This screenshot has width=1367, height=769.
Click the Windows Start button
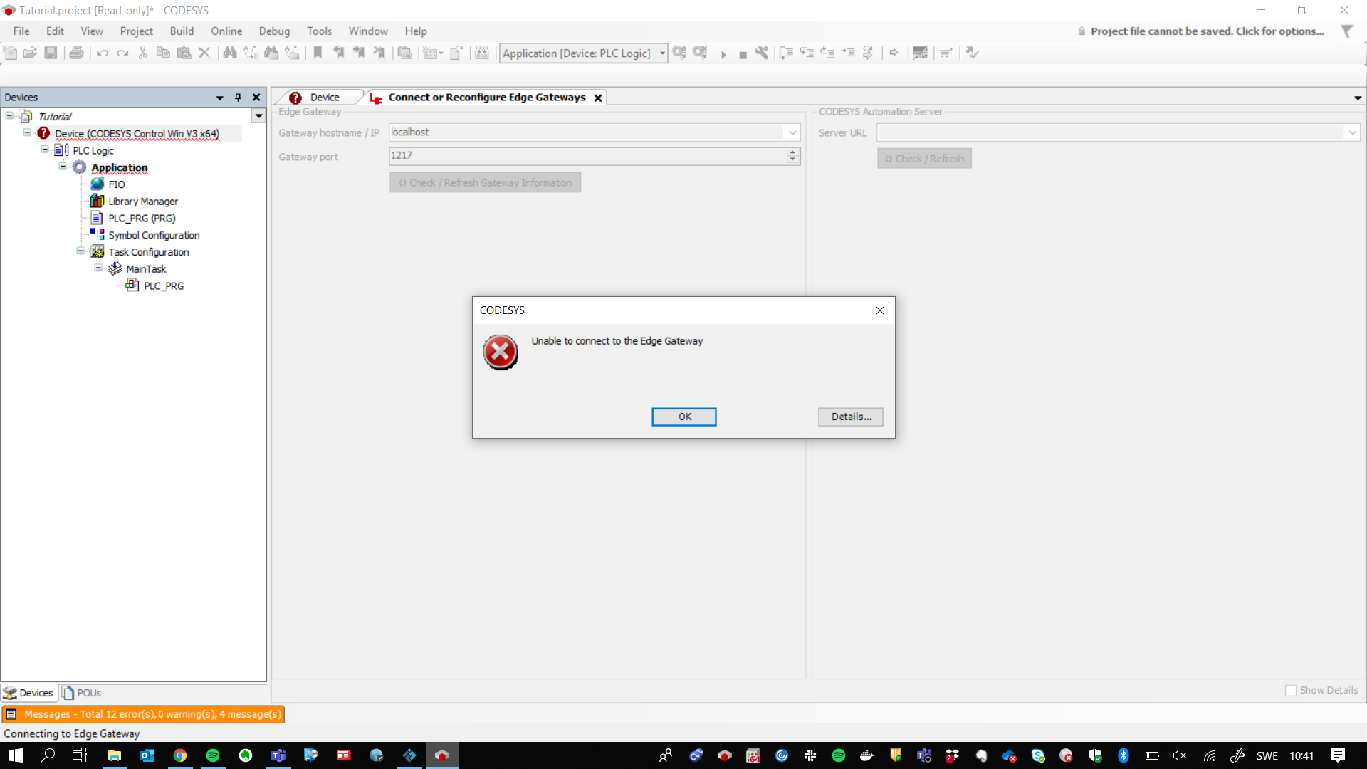(x=16, y=755)
